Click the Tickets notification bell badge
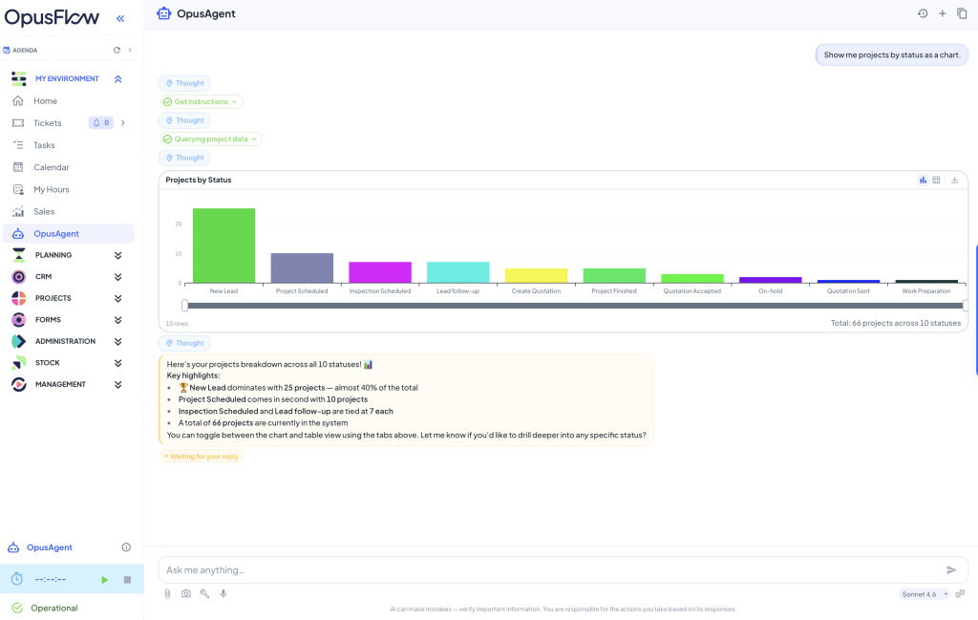Viewport: 978px width, 620px height. (101, 123)
